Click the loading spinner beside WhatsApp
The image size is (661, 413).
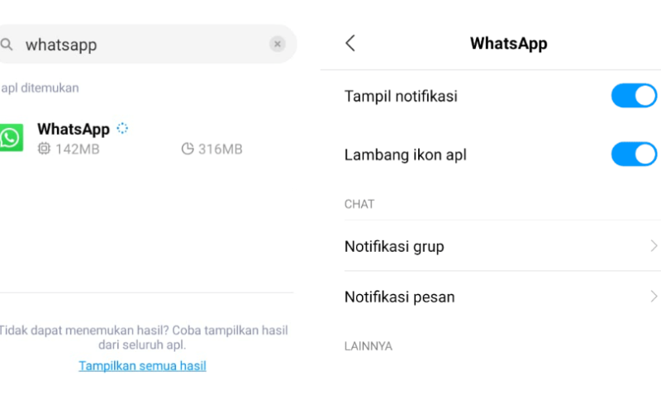pyautogui.click(x=122, y=128)
